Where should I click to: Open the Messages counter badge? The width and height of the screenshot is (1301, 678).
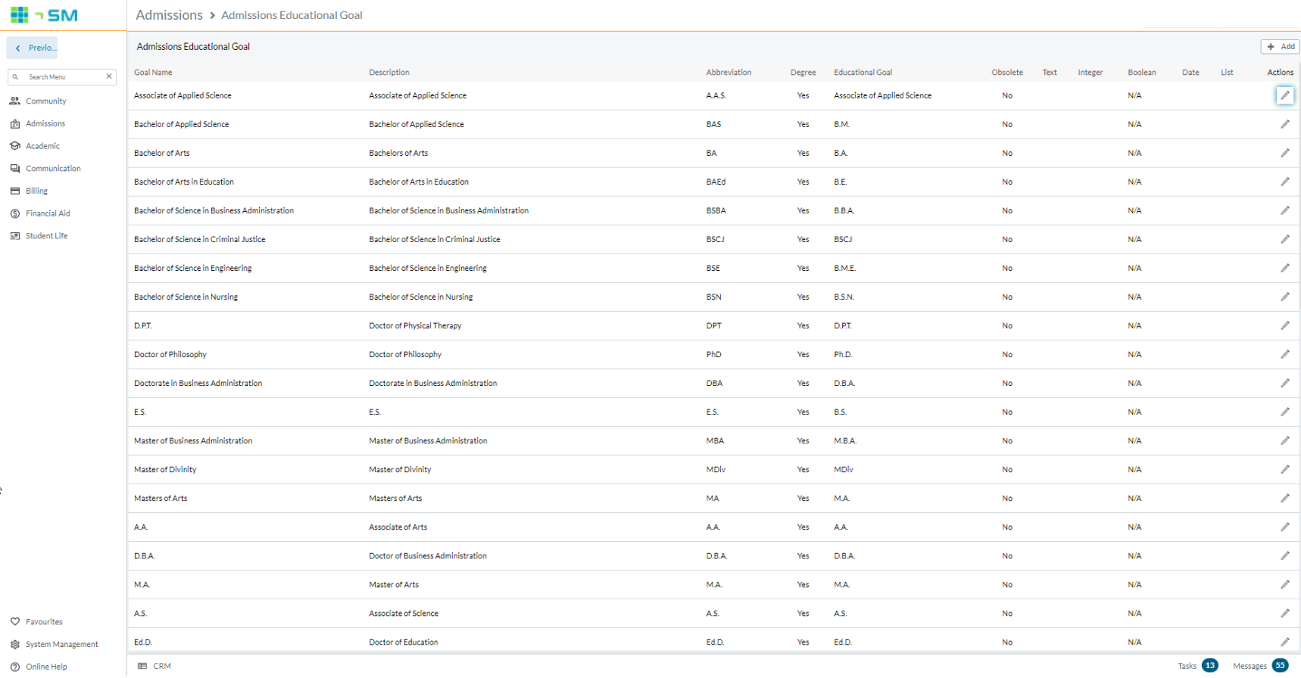(1280, 666)
